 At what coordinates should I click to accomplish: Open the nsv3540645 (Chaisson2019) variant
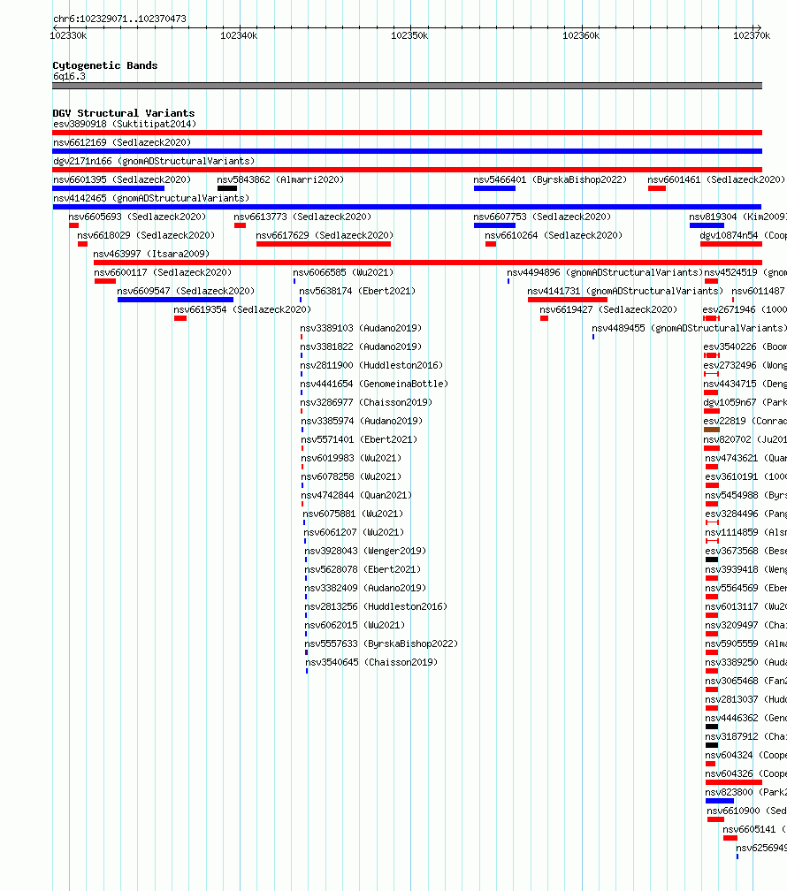371,663
